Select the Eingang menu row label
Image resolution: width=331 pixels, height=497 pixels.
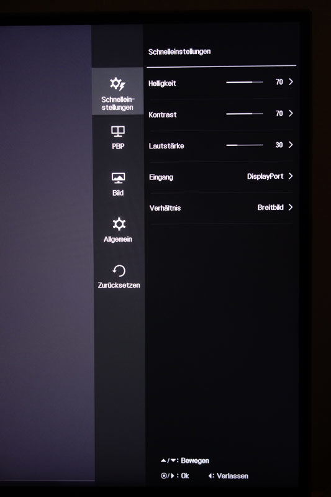[161, 177]
